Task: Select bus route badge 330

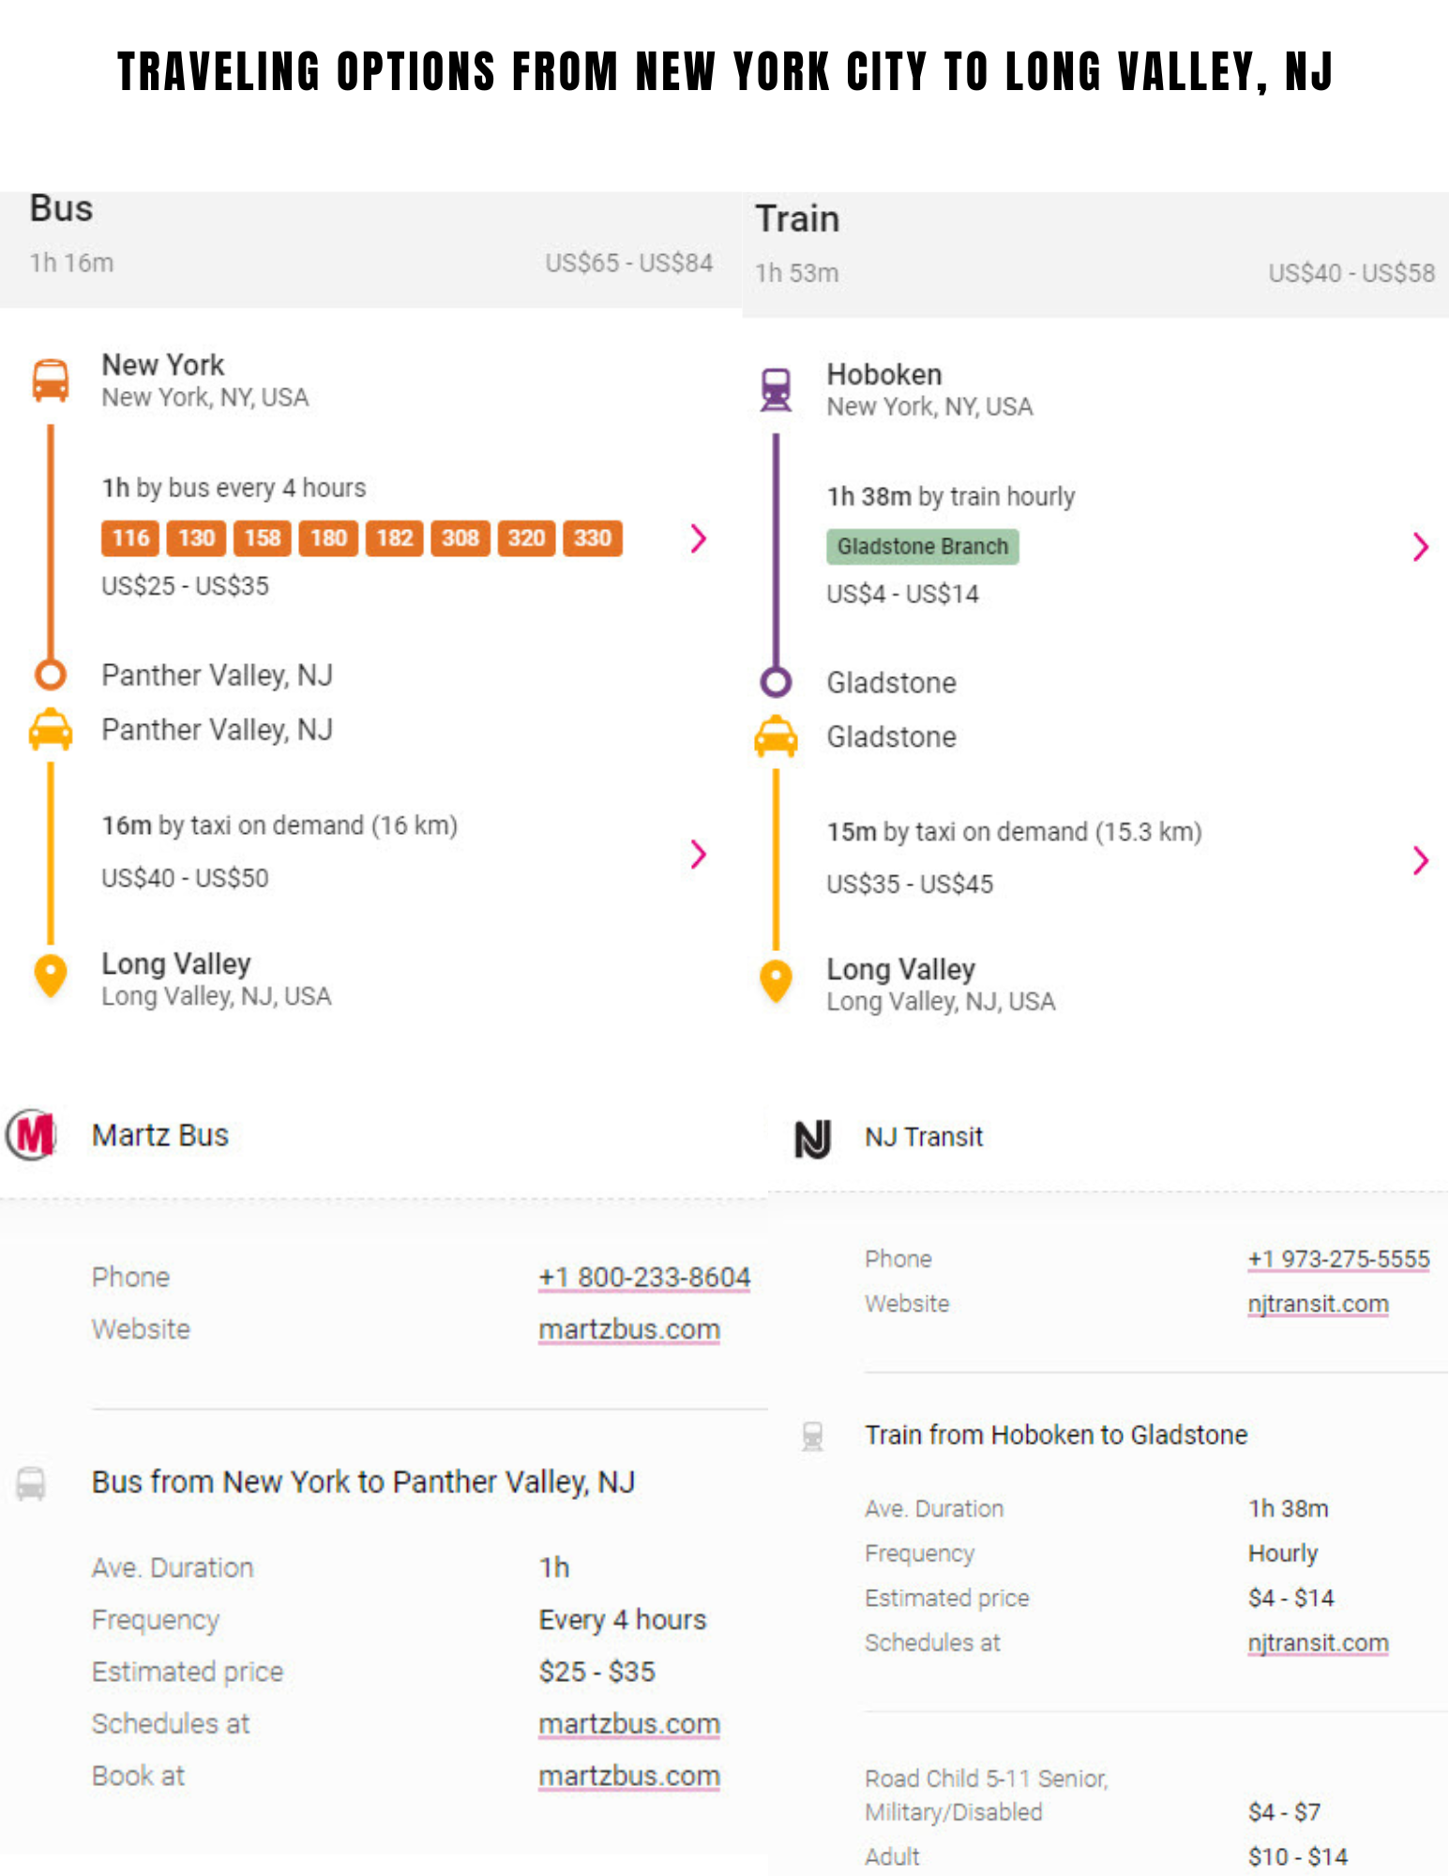Action: pos(593,538)
